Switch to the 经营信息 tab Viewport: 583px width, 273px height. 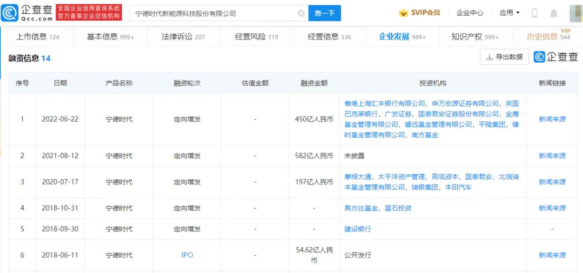(x=329, y=37)
